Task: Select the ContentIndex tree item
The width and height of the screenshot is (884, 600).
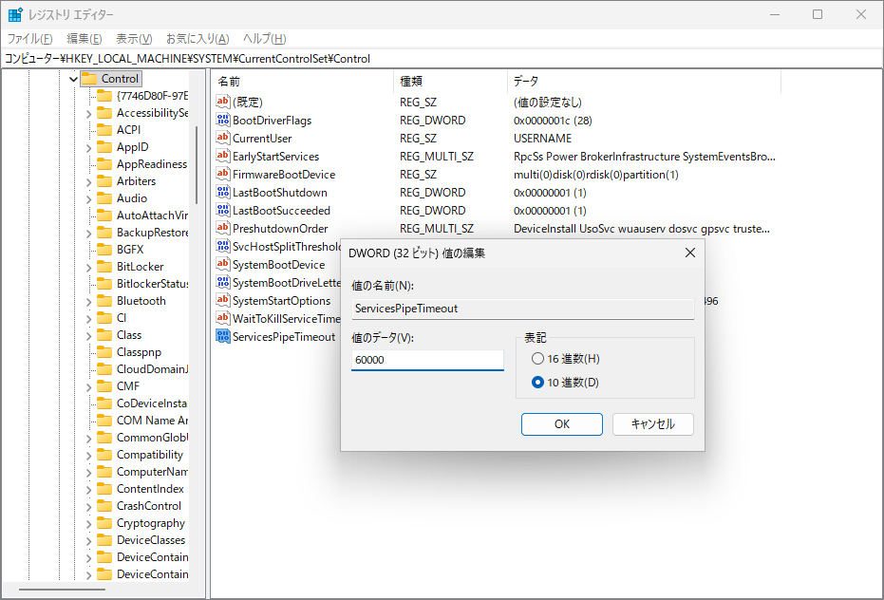Action: tap(150, 488)
